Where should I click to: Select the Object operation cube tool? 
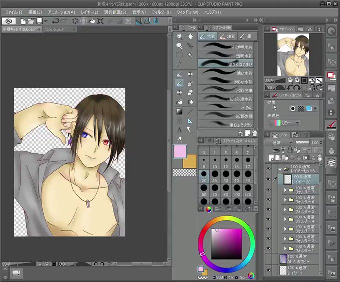(x=179, y=45)
